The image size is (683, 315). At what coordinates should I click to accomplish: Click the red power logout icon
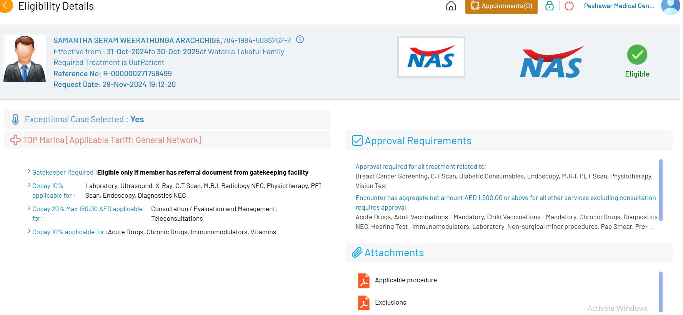(569, 6)
